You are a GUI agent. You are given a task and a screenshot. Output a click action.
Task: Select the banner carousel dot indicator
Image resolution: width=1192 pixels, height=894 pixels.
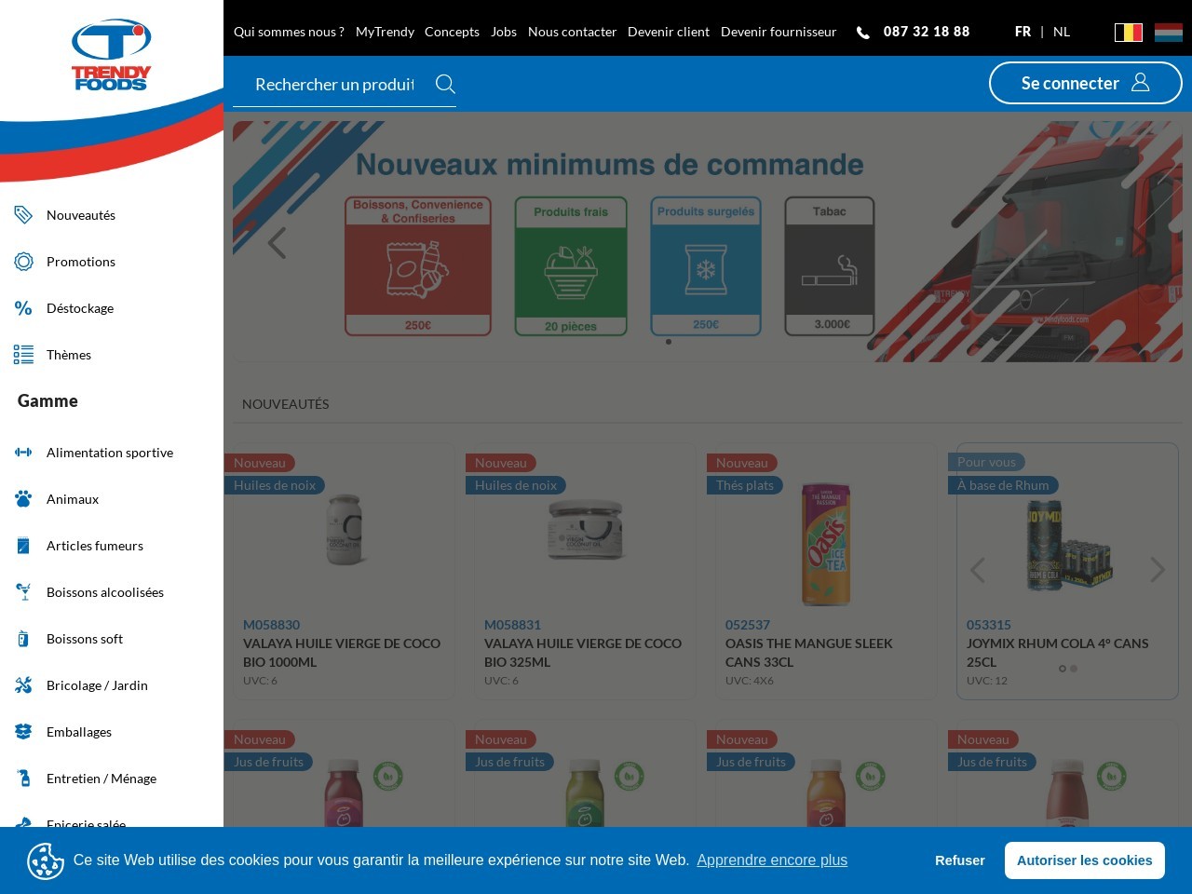point(669,342)
